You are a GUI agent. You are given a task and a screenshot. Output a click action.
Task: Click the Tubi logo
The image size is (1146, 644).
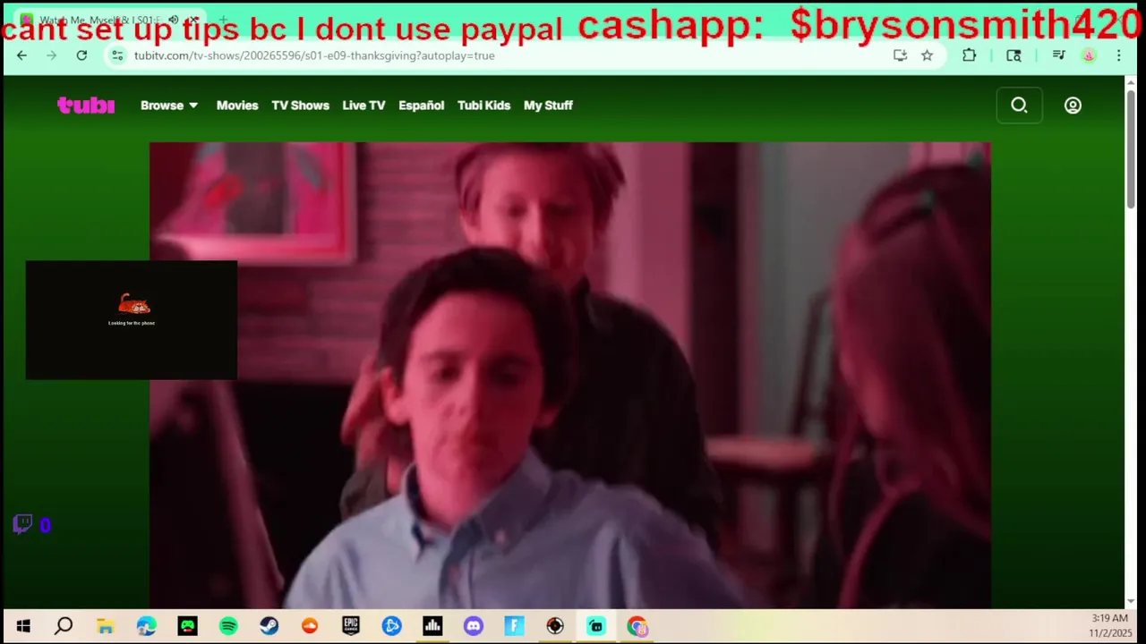(x=86, y=106)
